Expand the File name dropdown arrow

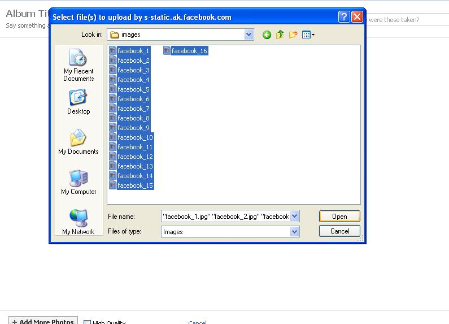(294, 216)
